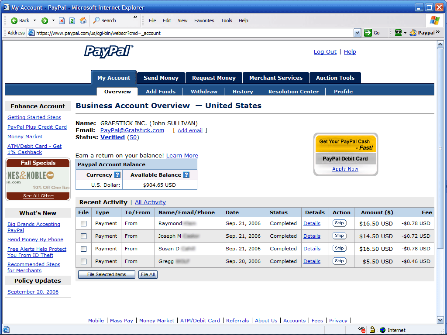
Task: Click the vertical scrollbar down arrow
Action: tap(440, 320)
